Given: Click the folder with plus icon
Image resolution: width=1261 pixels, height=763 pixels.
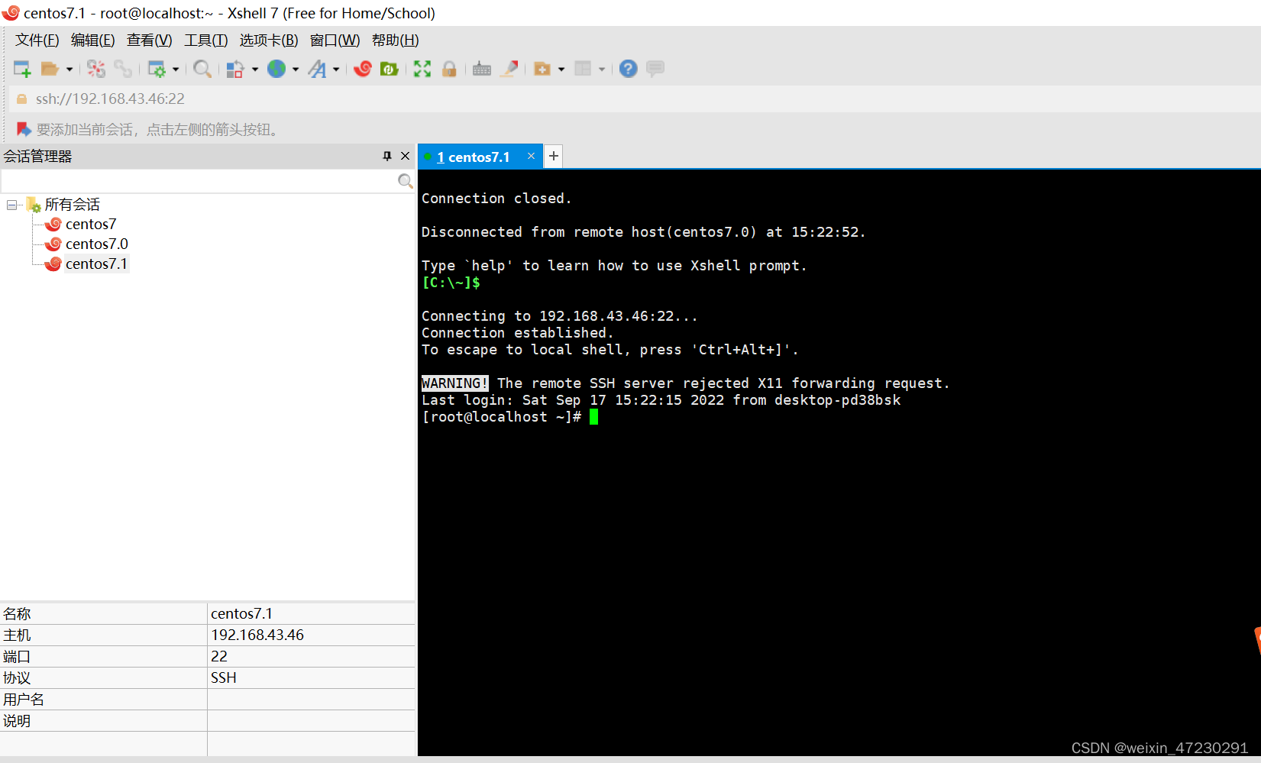Looking at the screenshot, I should point(542,69).
